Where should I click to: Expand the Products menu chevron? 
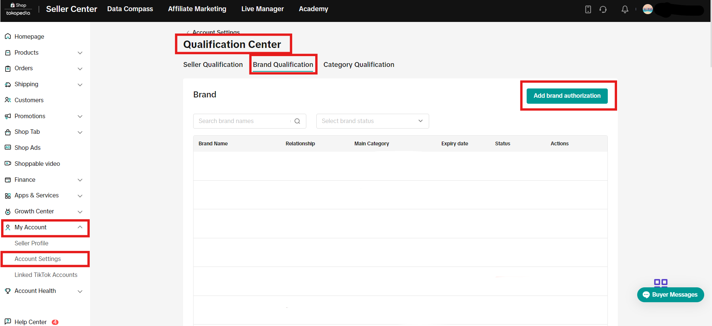80,53
